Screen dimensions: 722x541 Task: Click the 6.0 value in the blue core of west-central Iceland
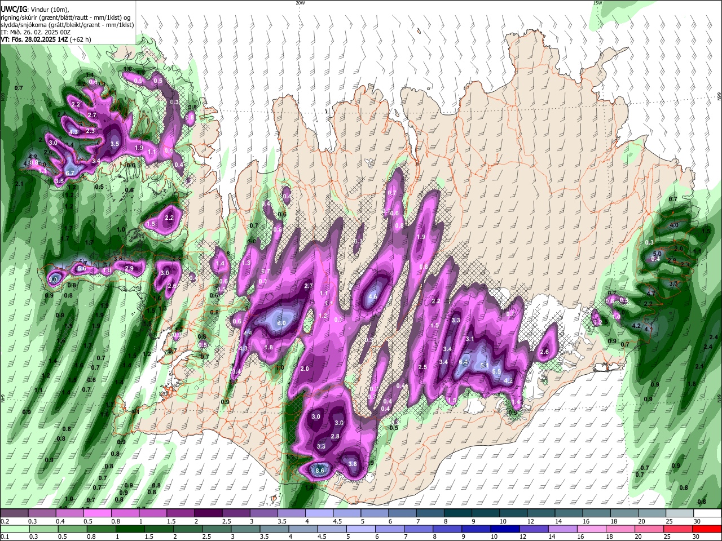(x=281, y=323)
